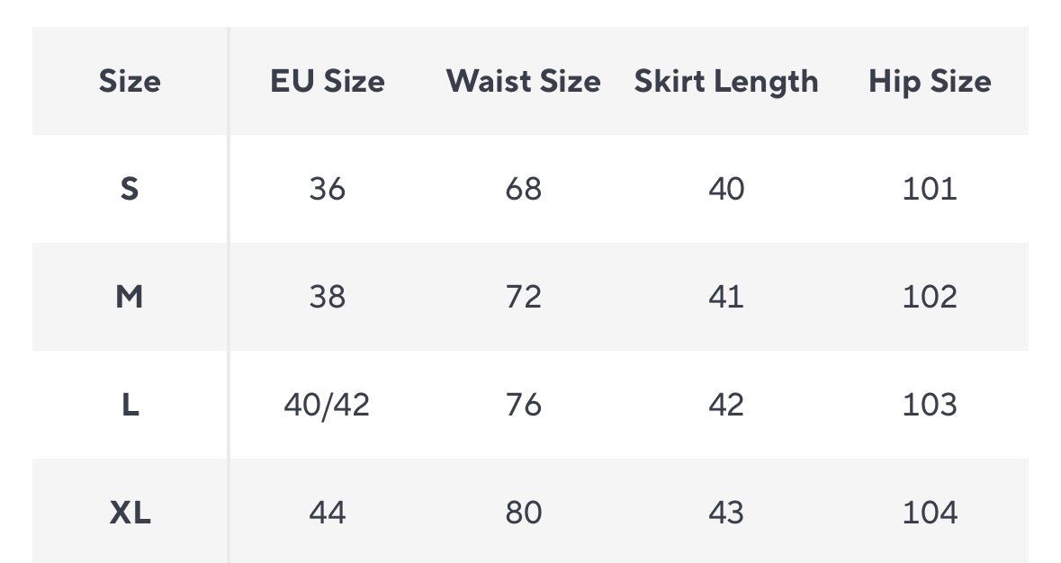Click the Size column header
This screenshot has width=1061, height=563.
pos(130,82)
